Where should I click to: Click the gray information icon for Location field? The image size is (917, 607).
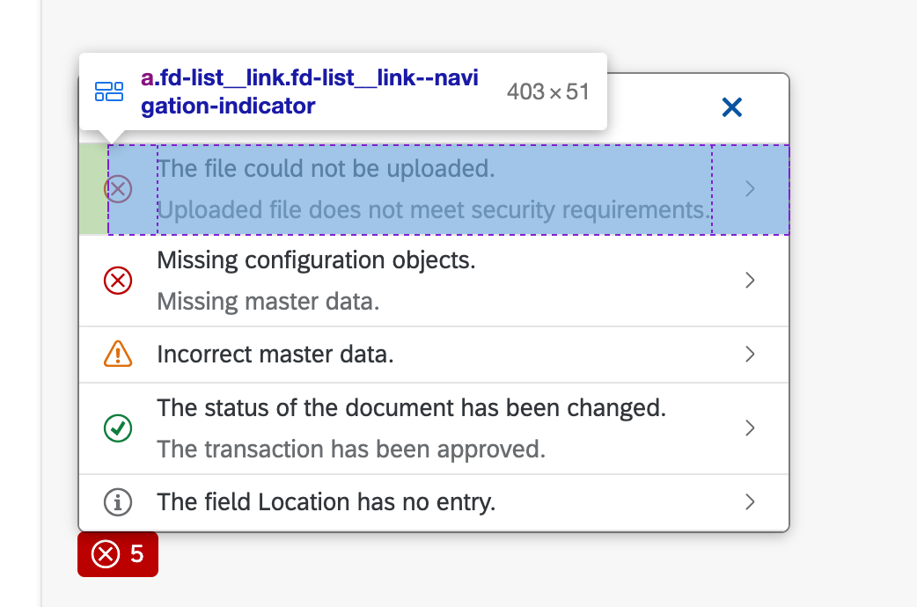point(118,502)
